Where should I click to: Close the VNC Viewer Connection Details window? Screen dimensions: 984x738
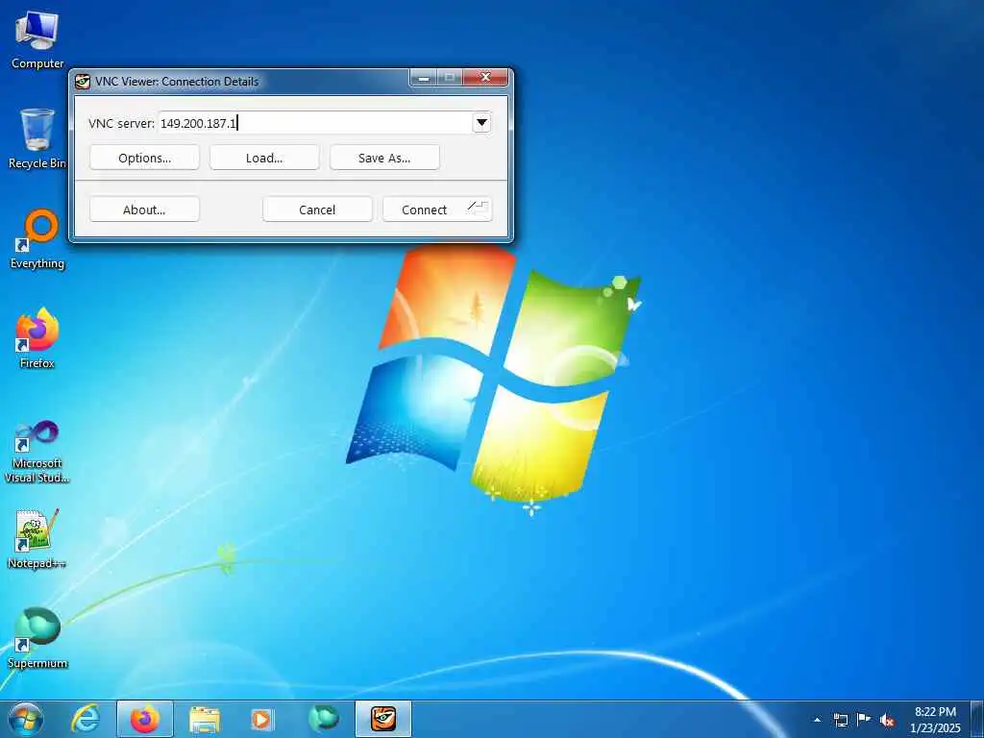click(x=485, y=78)
